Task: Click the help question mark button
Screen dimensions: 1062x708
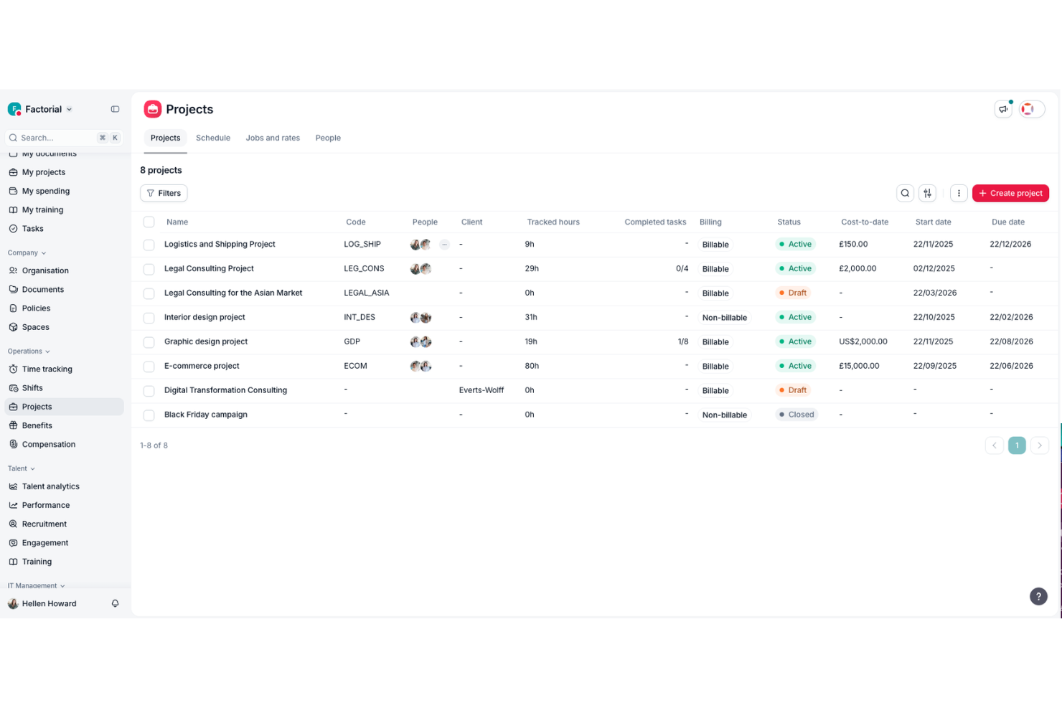Action: [1038, 596]
